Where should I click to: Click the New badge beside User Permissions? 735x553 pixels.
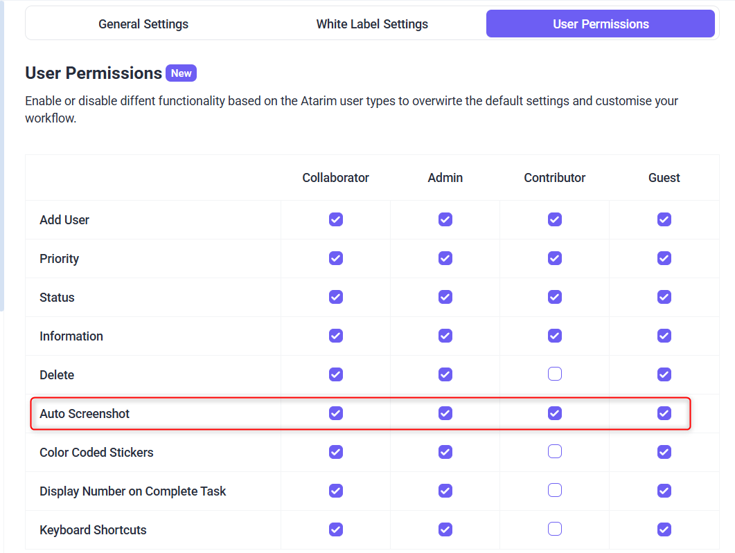181,73
